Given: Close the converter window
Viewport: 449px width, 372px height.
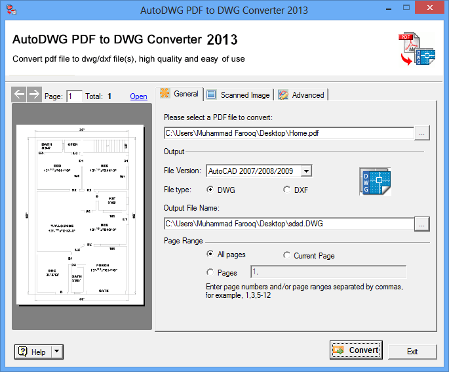Looking at the screenshot, I should [x=429, y=8].
